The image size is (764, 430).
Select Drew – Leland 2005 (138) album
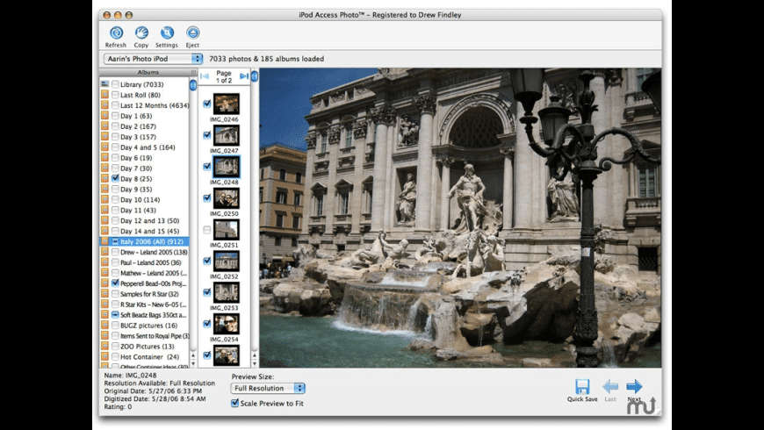(154, 252)
